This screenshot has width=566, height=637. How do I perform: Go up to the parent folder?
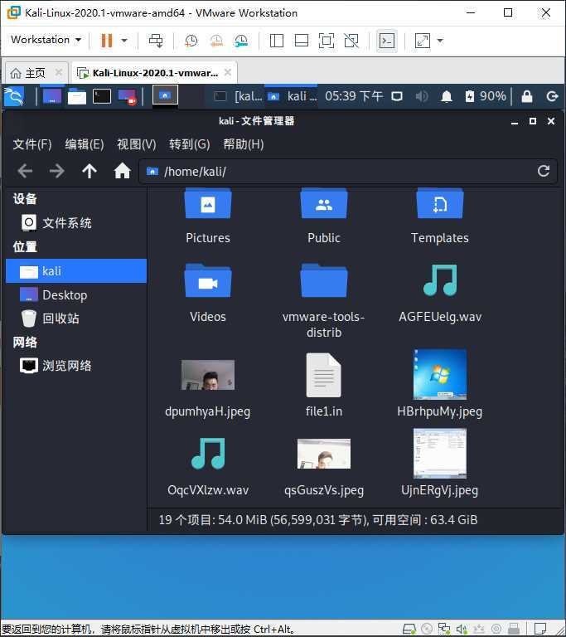click(89, 171)
